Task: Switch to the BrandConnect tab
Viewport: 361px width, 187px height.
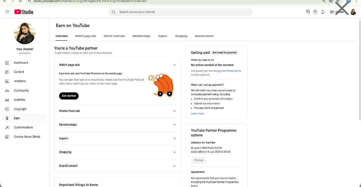Action: point(204,36)
